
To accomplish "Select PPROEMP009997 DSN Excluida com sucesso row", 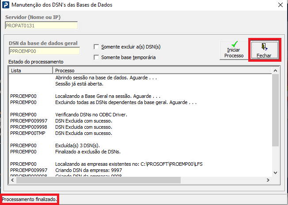I will pyautogui.click(x=140, y=121).
